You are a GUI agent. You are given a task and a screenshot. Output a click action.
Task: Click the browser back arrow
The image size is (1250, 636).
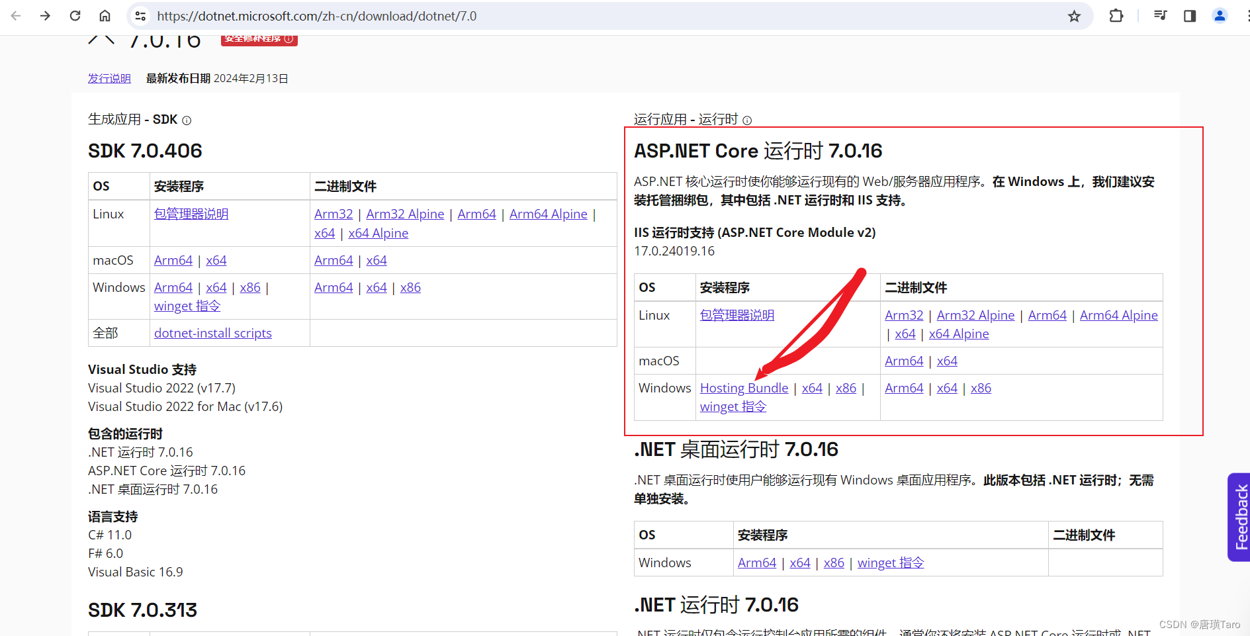[x=15, y=16]
